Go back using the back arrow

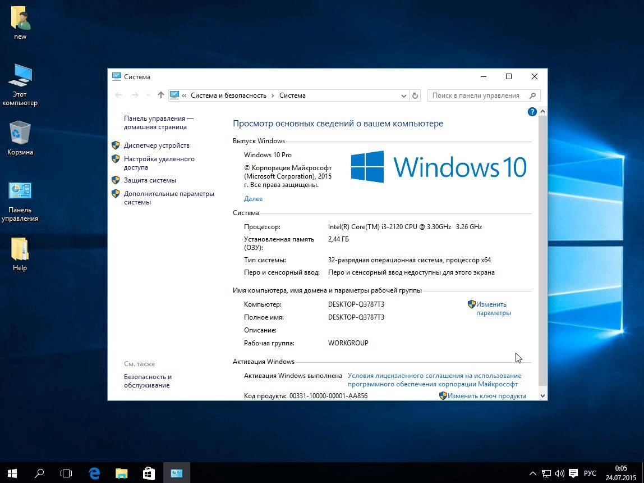pyautogui.click(x=119, y=95)
